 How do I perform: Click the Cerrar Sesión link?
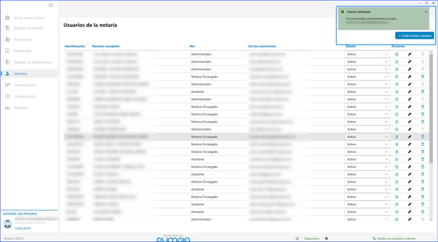[x=23, y=228]
